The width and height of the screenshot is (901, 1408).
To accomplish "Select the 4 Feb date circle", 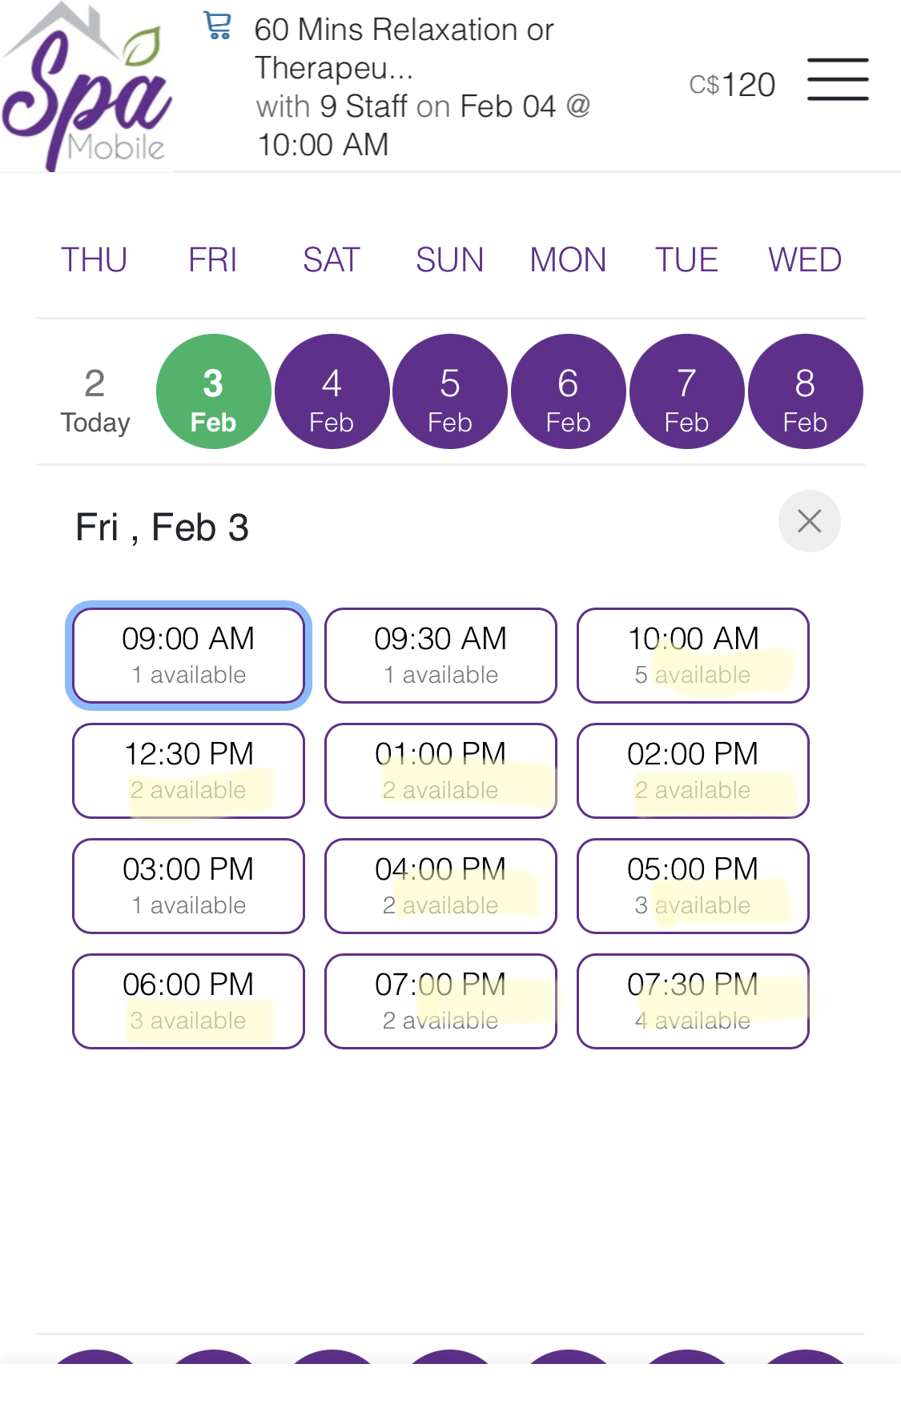I will point(332,391).
